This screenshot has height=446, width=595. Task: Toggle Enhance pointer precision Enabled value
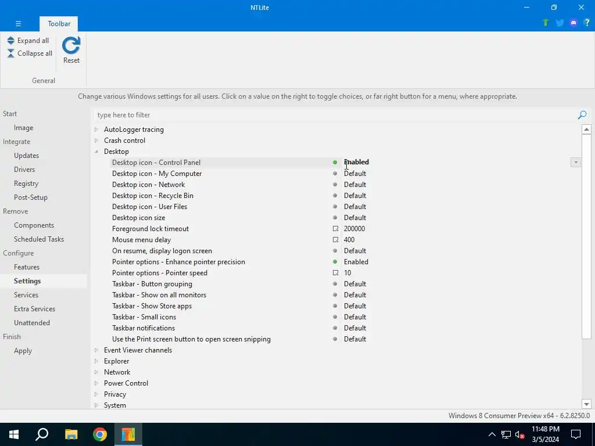(x=356, y=262)
